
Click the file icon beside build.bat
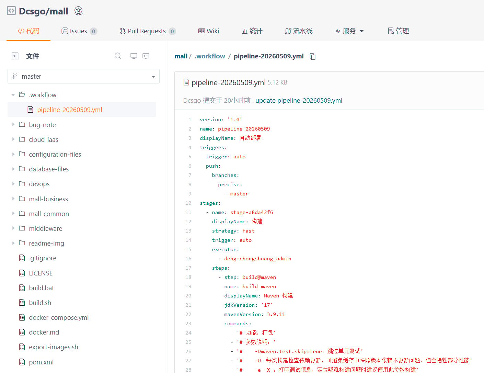click(22, 288)
